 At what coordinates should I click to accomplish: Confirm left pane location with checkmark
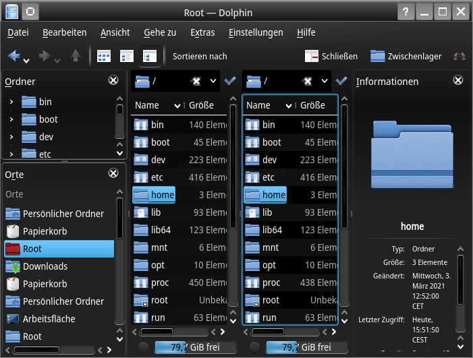[x=230, y=80]
